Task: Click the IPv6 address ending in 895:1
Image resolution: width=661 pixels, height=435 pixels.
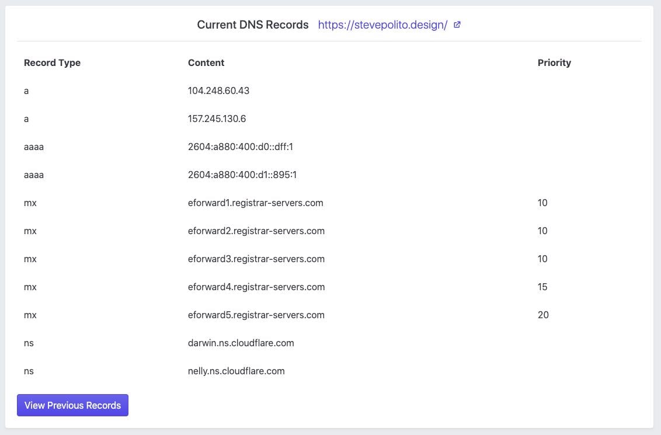Action: pyautogui.click(x=242, y=175)
